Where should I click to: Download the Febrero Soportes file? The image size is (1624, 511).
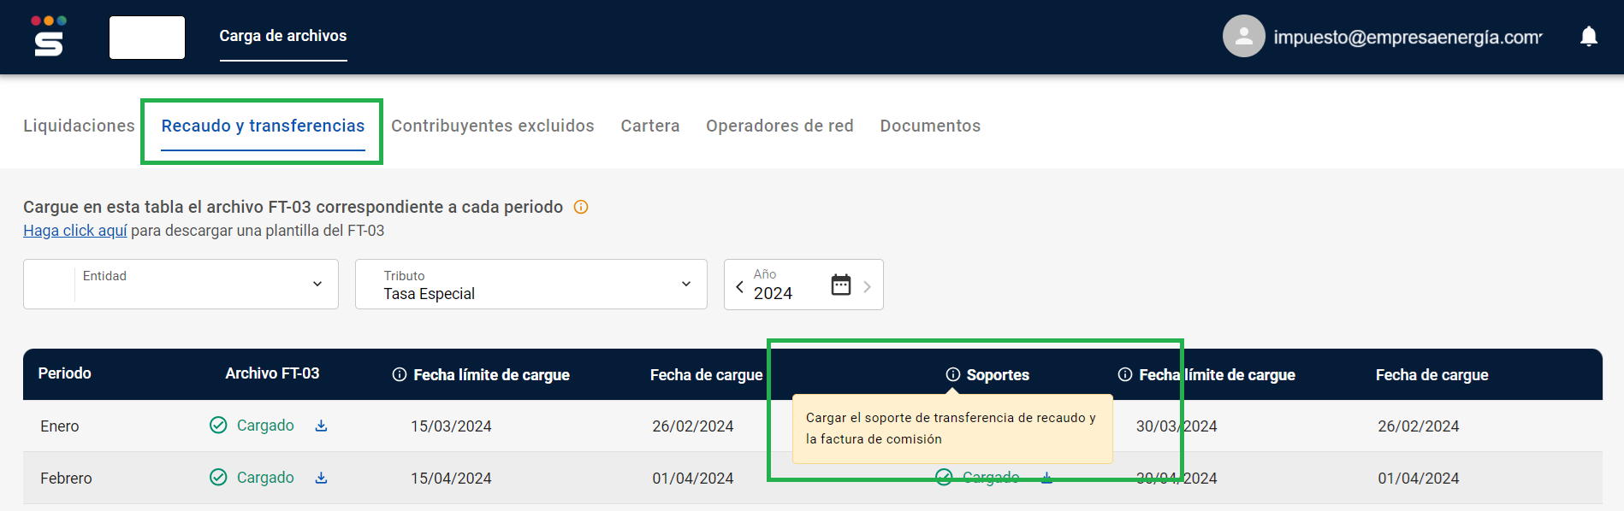point(1046,478)
